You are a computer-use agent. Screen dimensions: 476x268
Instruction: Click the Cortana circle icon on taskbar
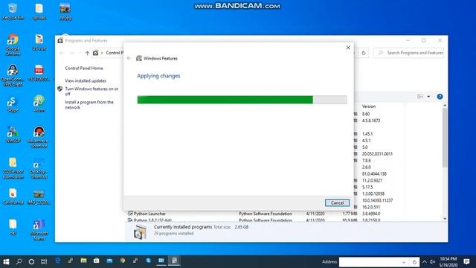click(31, 261)
